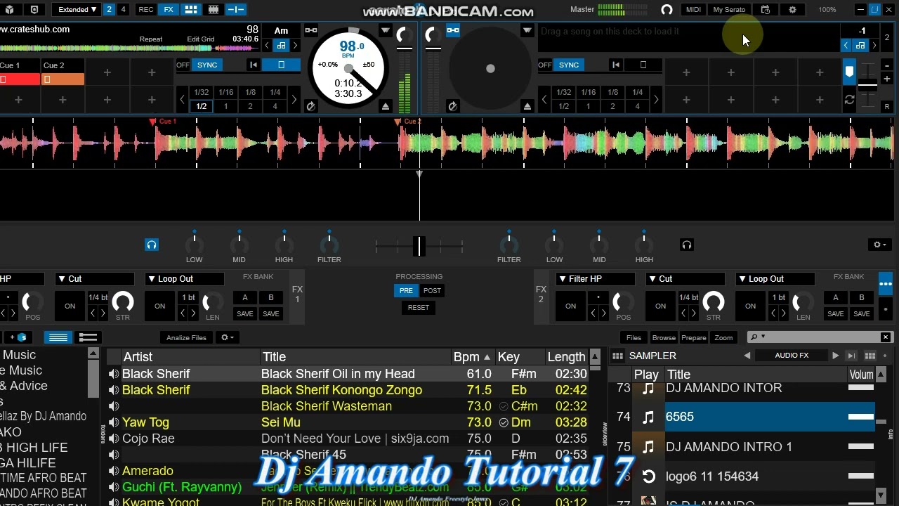Select 1/2 beat loop size on left deck
Screen dimensions: 899x506
(x=202, y=106)
